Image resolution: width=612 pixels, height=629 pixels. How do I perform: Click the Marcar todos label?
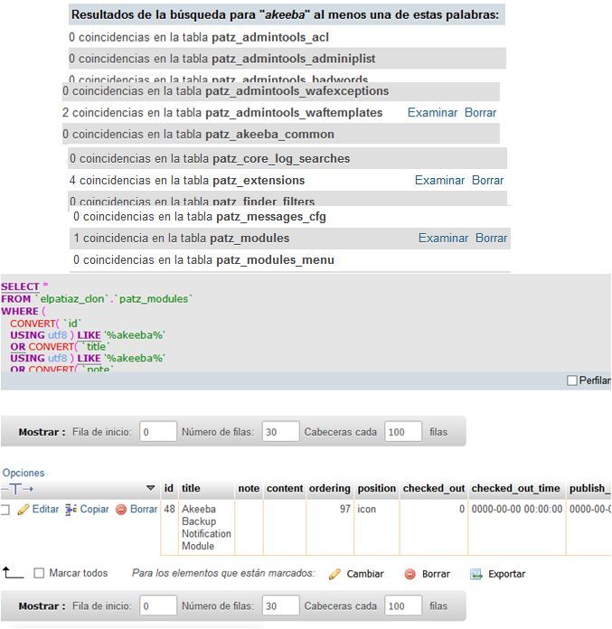click(79, 573)
